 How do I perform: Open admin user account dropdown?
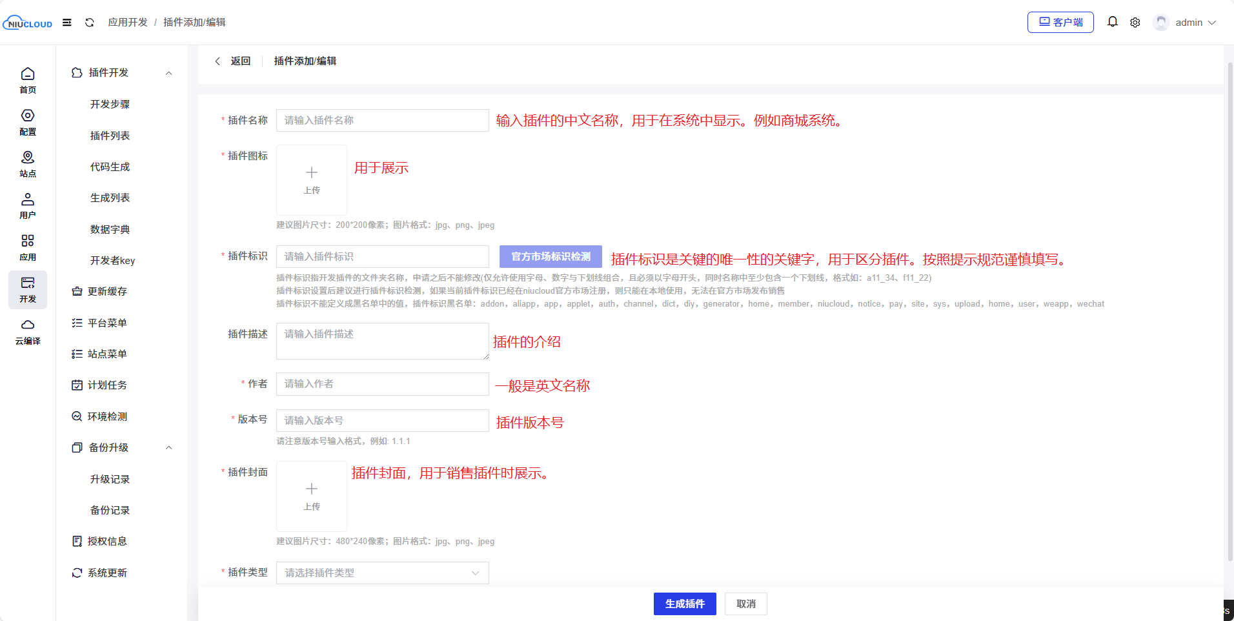(1188, 23)
